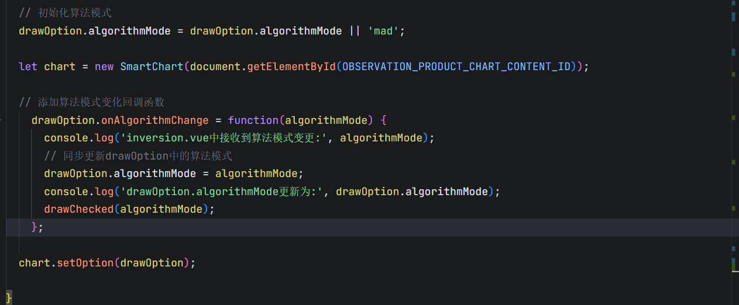
Task: Click the || operator before 'mad'
Action: click(355, 31)
